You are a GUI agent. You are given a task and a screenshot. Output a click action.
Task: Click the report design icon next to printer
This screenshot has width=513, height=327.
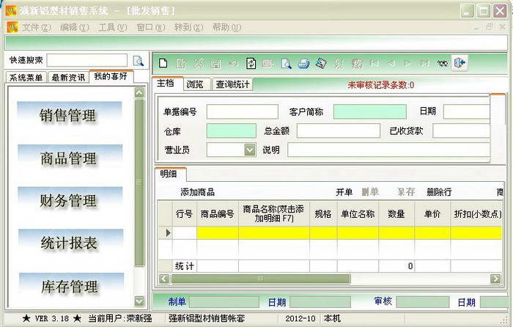click(321, 63)
